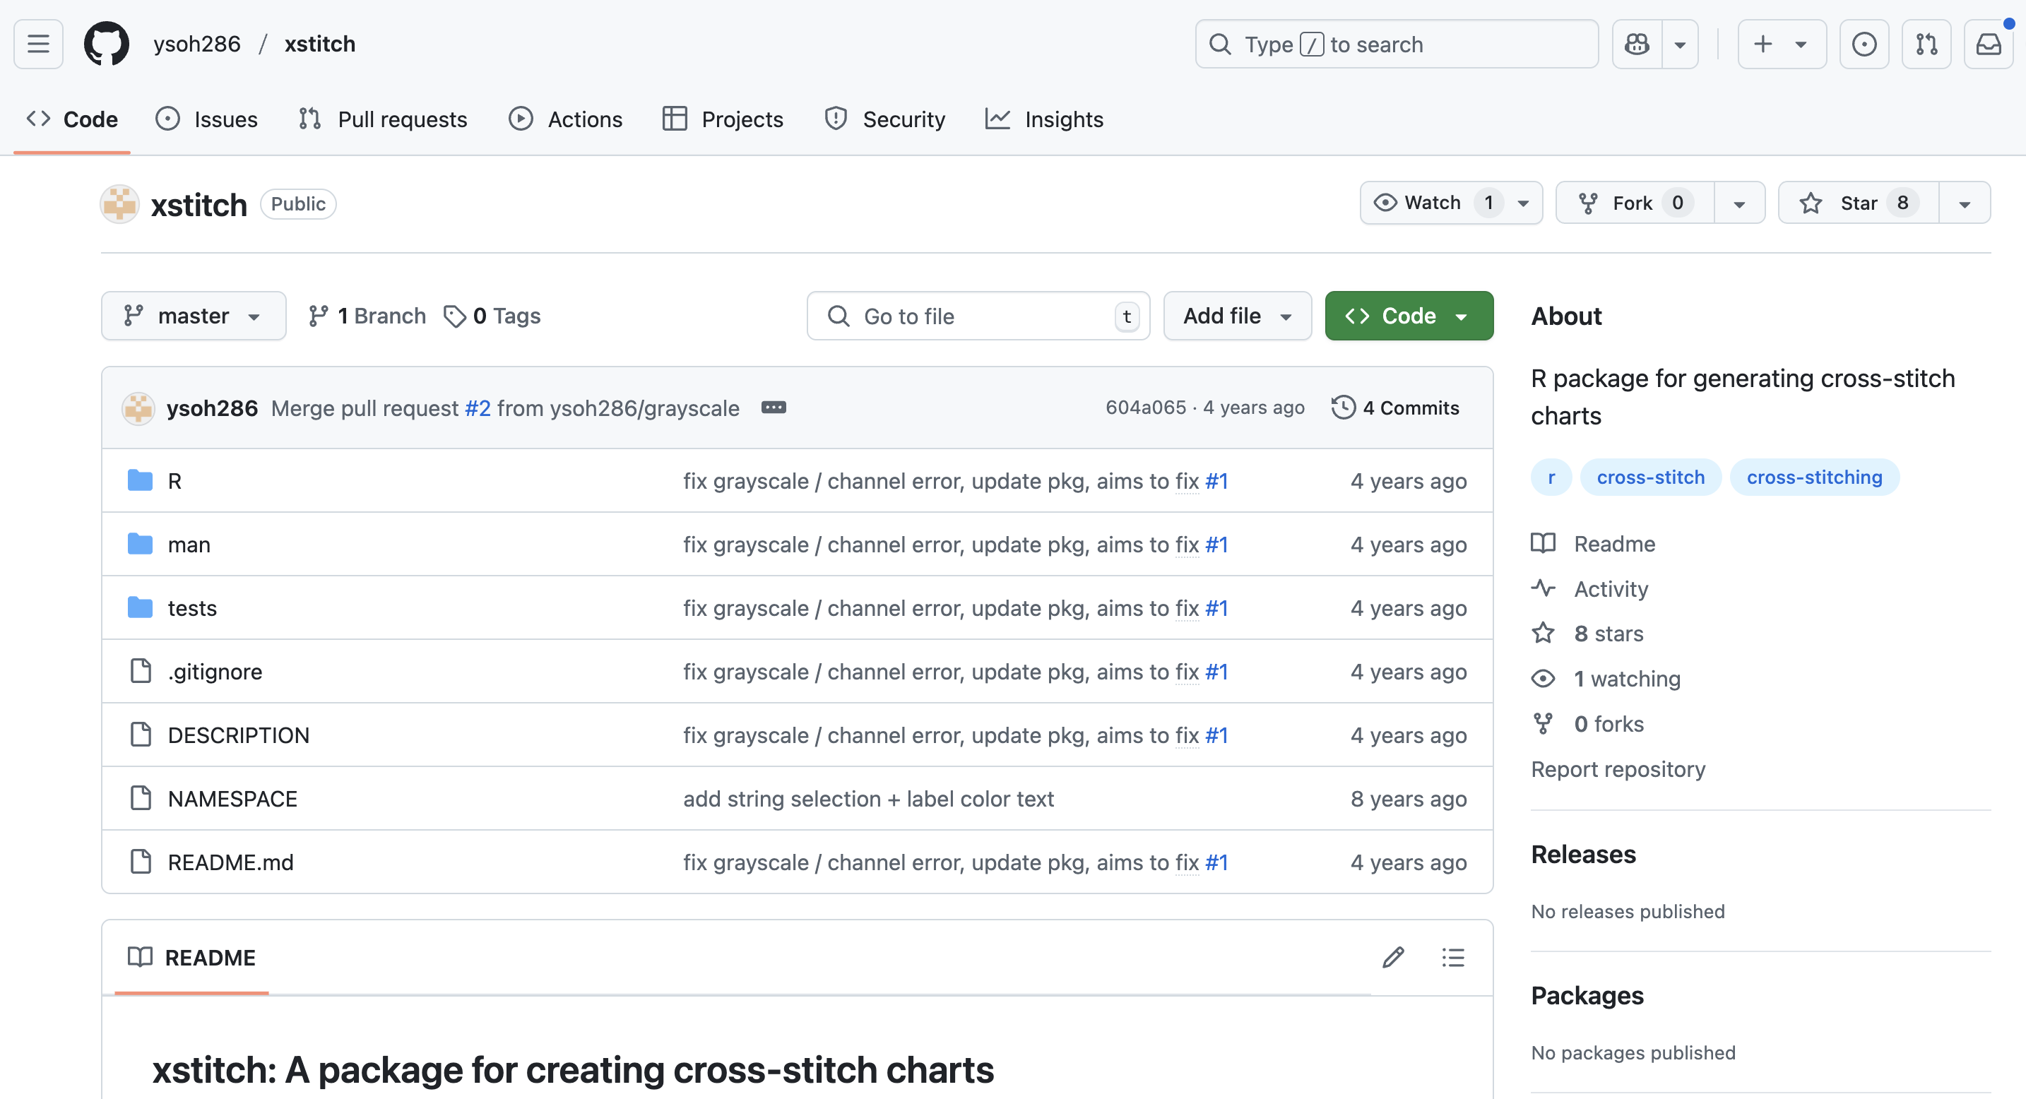This screenshot has height=1099, width=2026.
Task: Switch to the Security tab
Action: pyautogui.click(x=885, y=119)
